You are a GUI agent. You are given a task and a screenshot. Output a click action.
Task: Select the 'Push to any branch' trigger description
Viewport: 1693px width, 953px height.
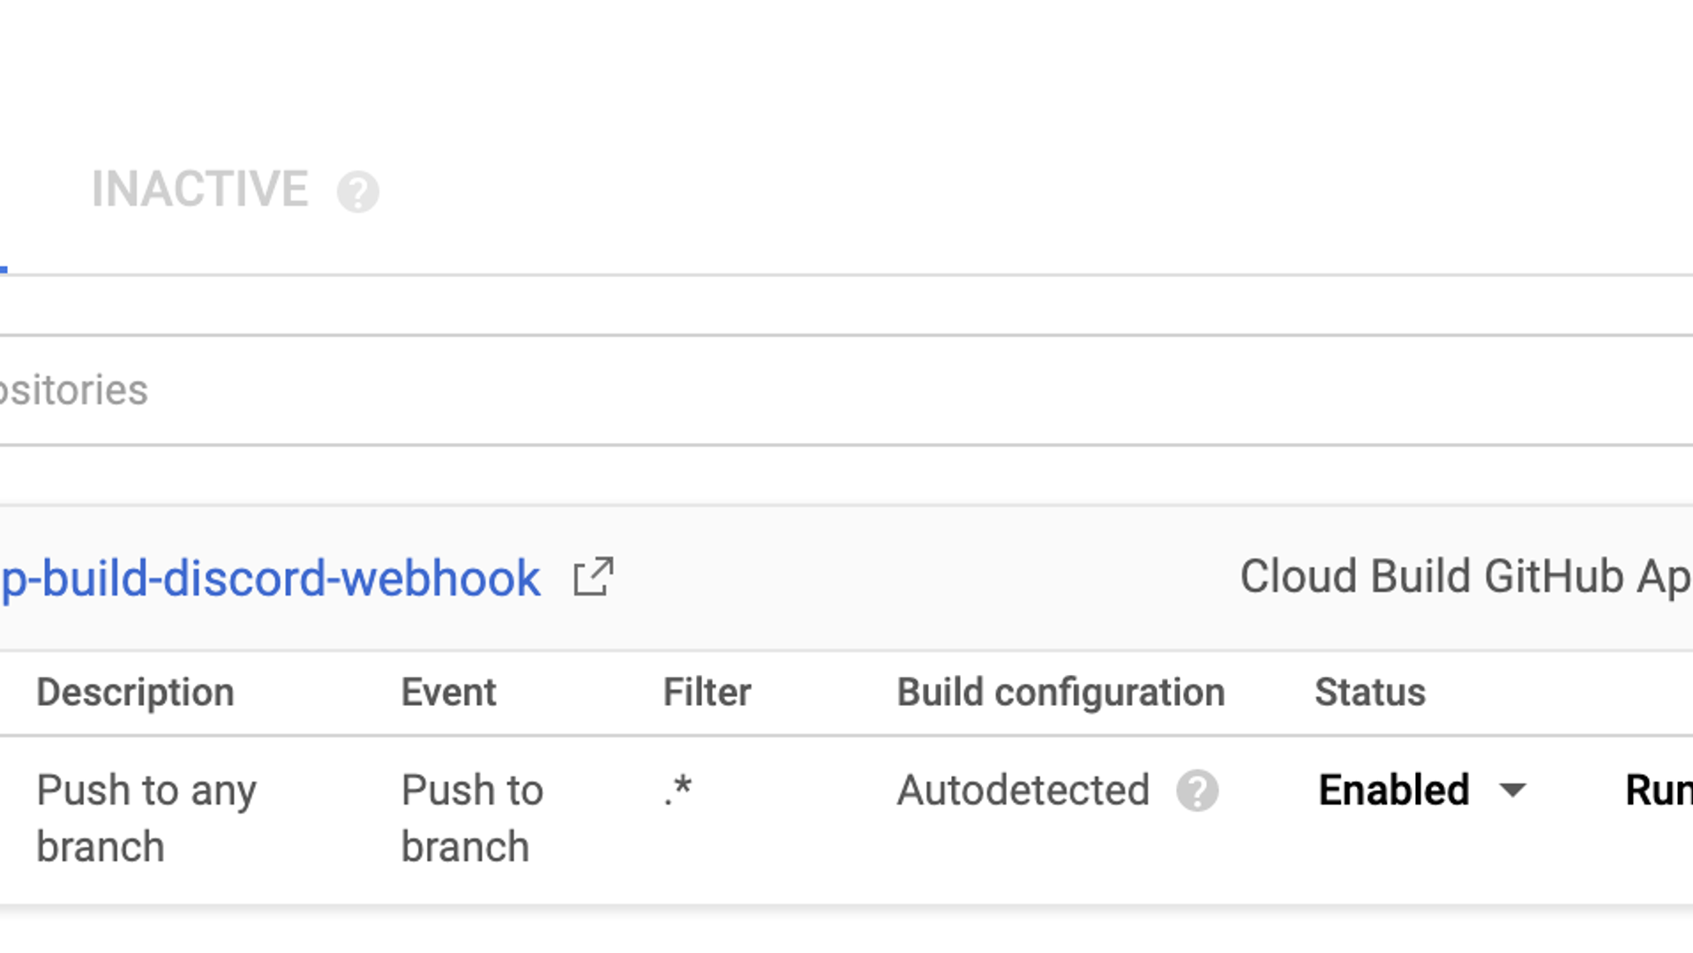pyautogui.click(x=146, y=818)
